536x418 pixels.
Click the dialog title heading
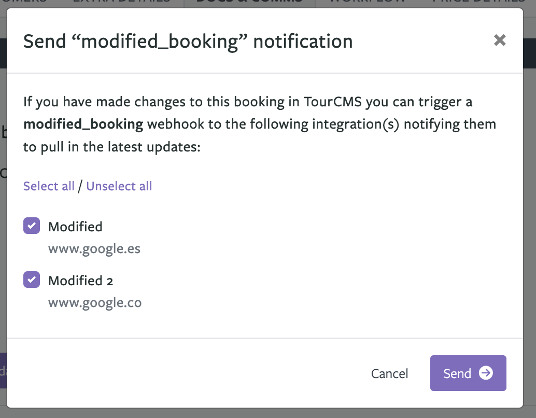tap(188, 41)
